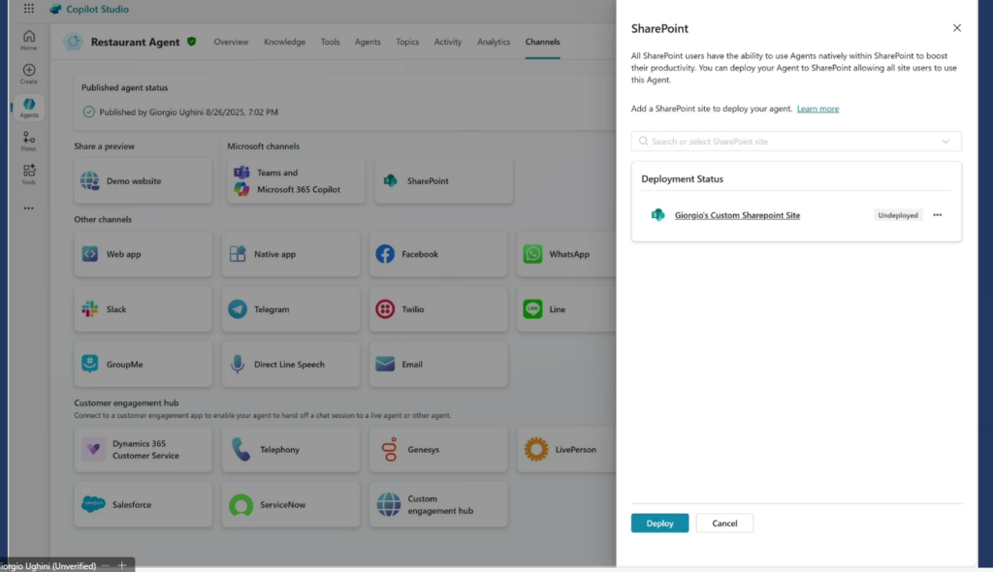Viewport: 993px width, 572px height.
Task: Close the SharePoint panel
Action: tap(957, 28)
